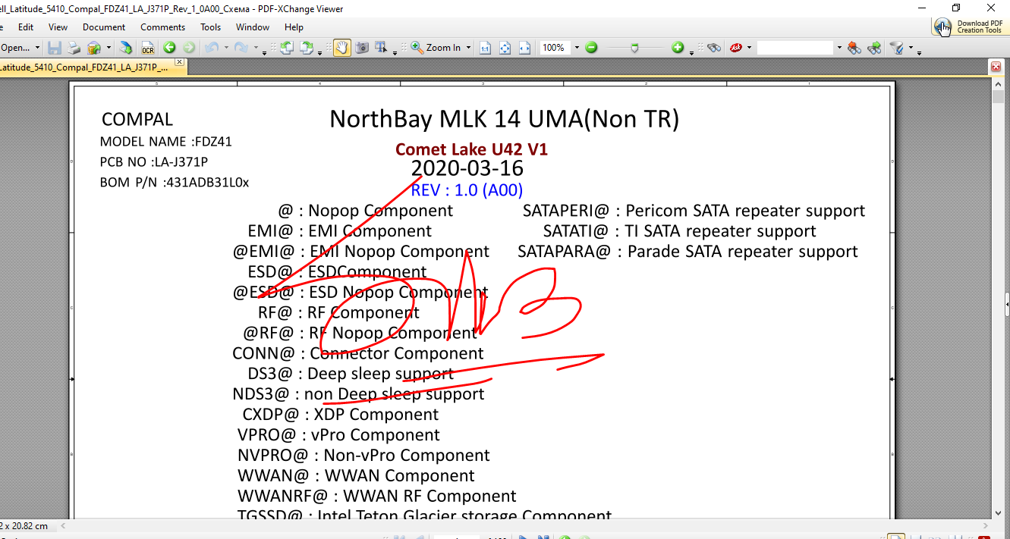
Task: Undo the last action
Action: [x=213, y=48]
